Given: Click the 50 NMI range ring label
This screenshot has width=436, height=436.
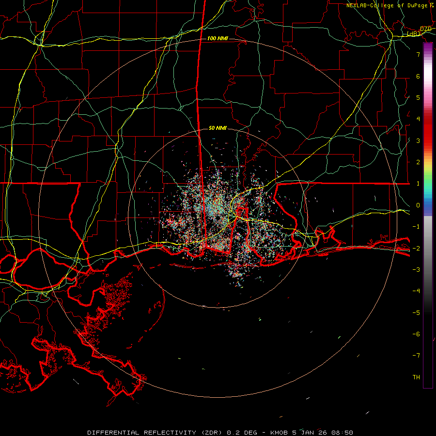Looking at the screenshot, I should click(218, 128).
